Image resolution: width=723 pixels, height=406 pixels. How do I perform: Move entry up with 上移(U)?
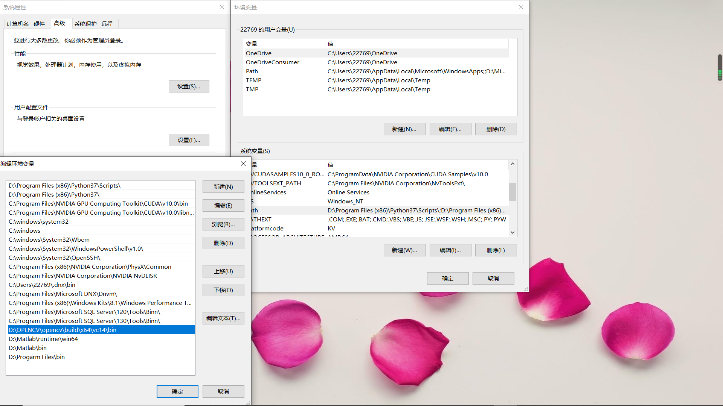point(223,271)
